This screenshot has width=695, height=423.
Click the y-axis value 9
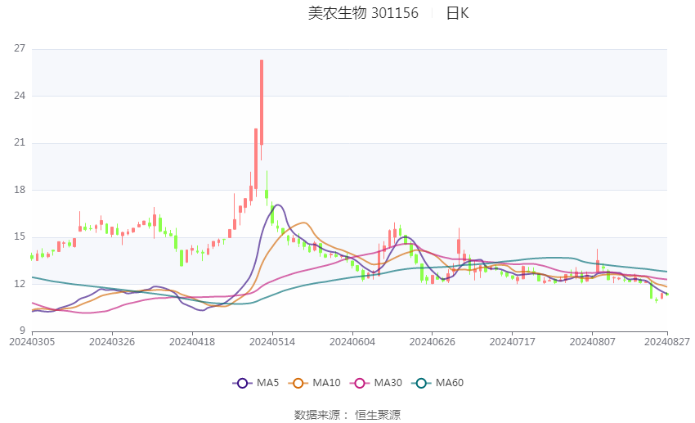pyautogui.click(x=23, y=331)
